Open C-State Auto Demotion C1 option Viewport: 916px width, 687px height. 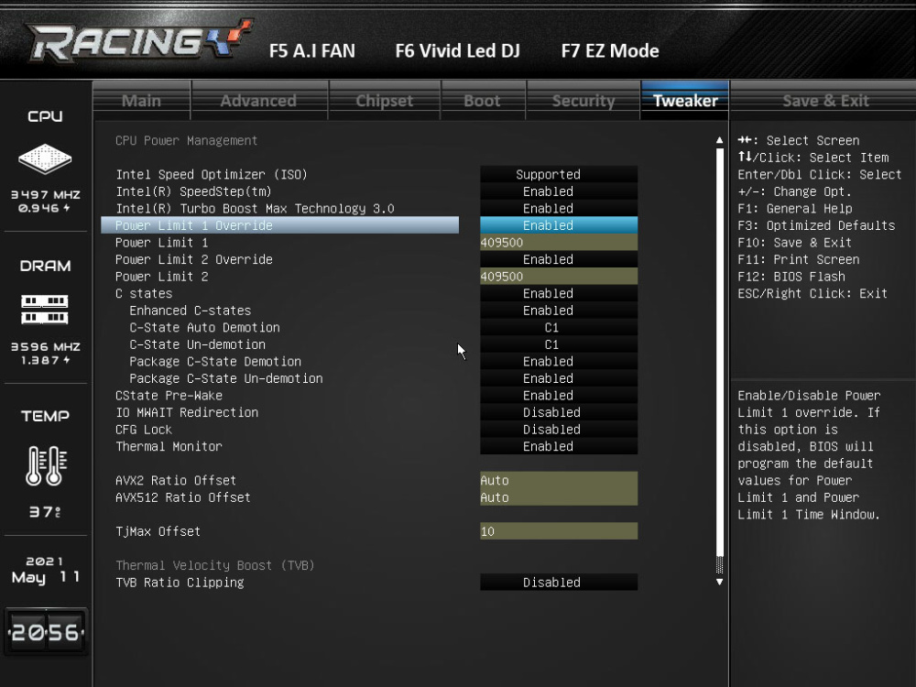pyautogui.click(x=559, y=327)
